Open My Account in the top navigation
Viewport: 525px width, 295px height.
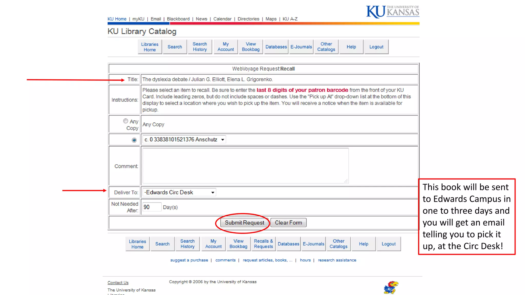pos(226,47)
